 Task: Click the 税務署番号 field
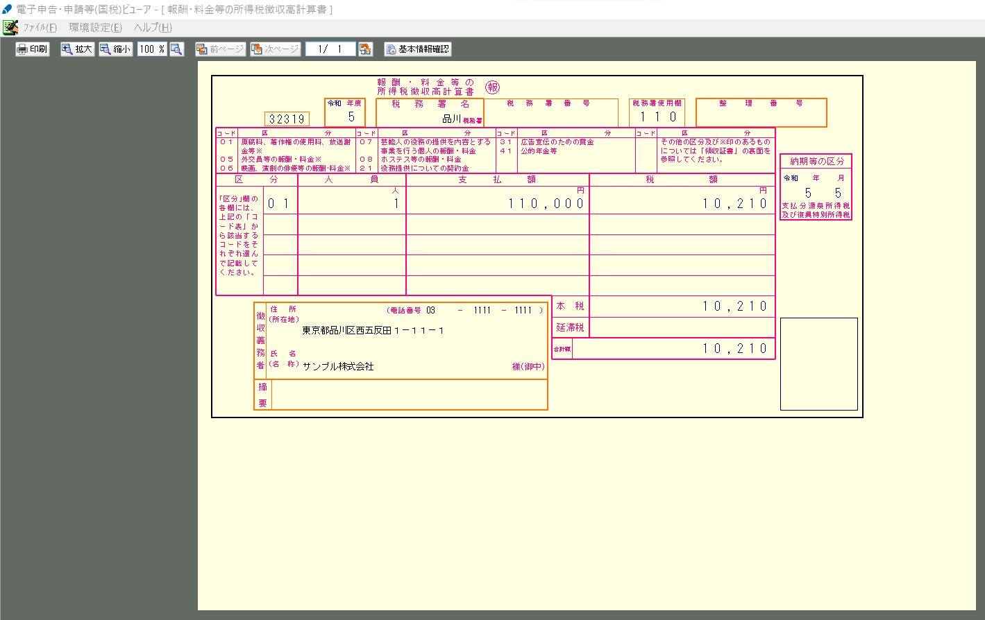click(x=550, y=113)
